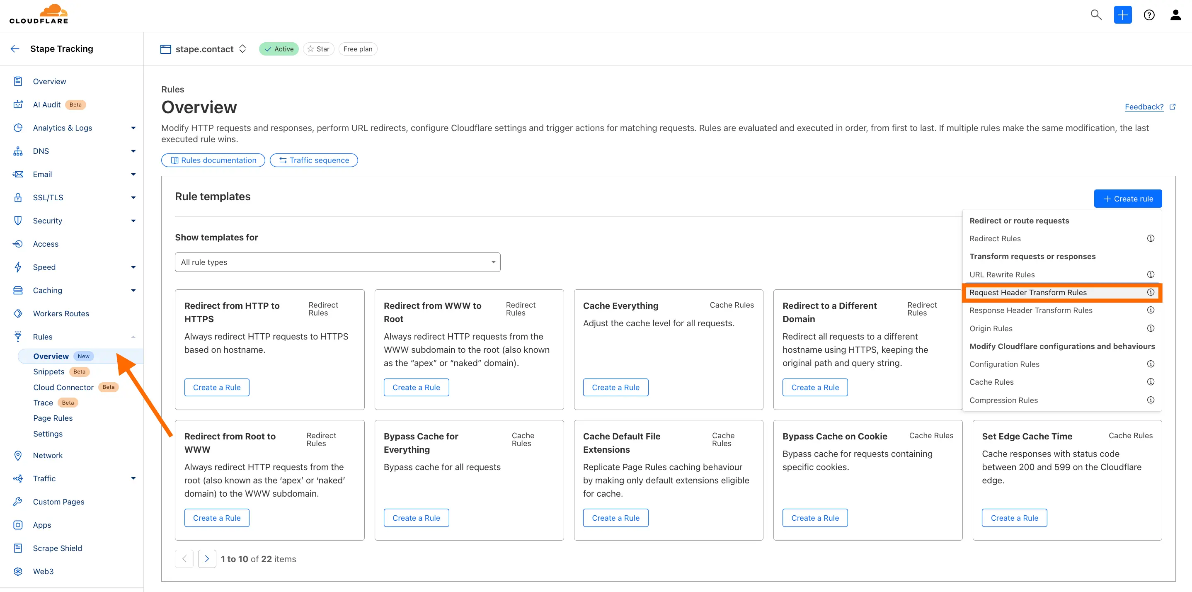Expand the Speed sidebar section

133,267
